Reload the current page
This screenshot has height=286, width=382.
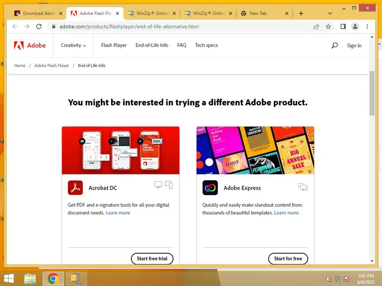pyautogui.click(x=39, y=26)
